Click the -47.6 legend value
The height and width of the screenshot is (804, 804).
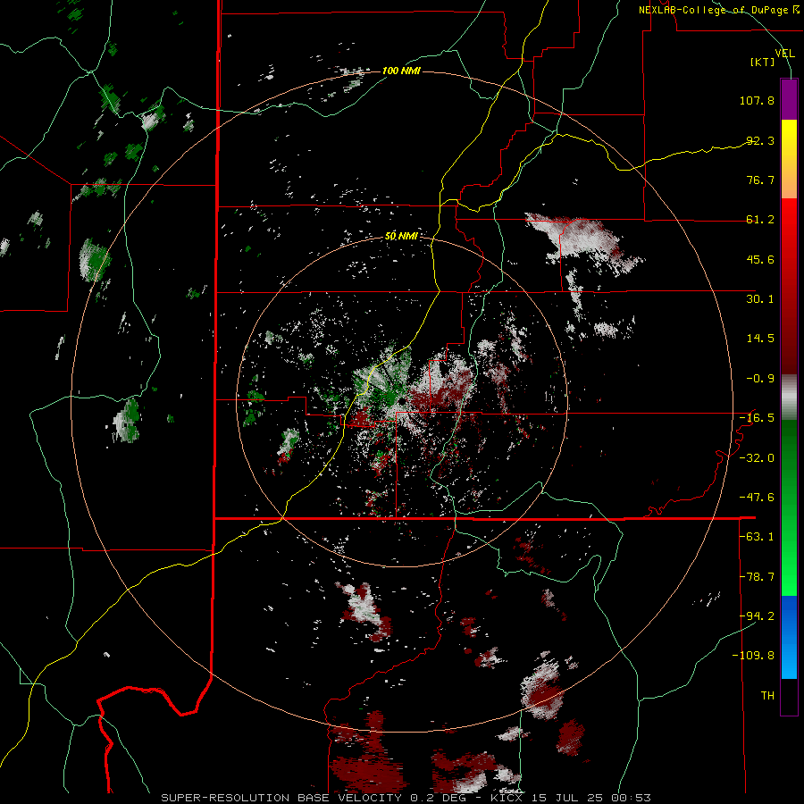(x=757, y=498)
